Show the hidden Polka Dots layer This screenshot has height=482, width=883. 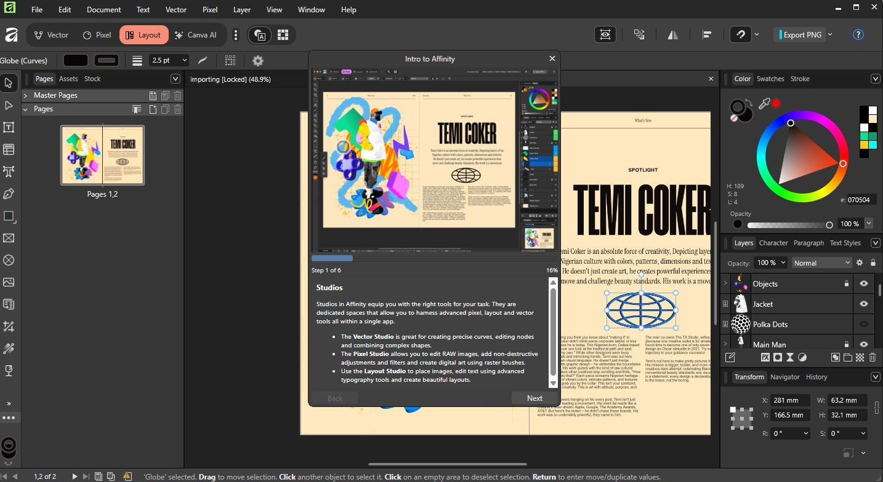tap(864, 324)
